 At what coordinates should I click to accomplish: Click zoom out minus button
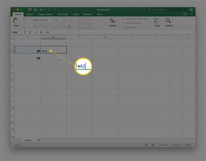tap(158, 145)
